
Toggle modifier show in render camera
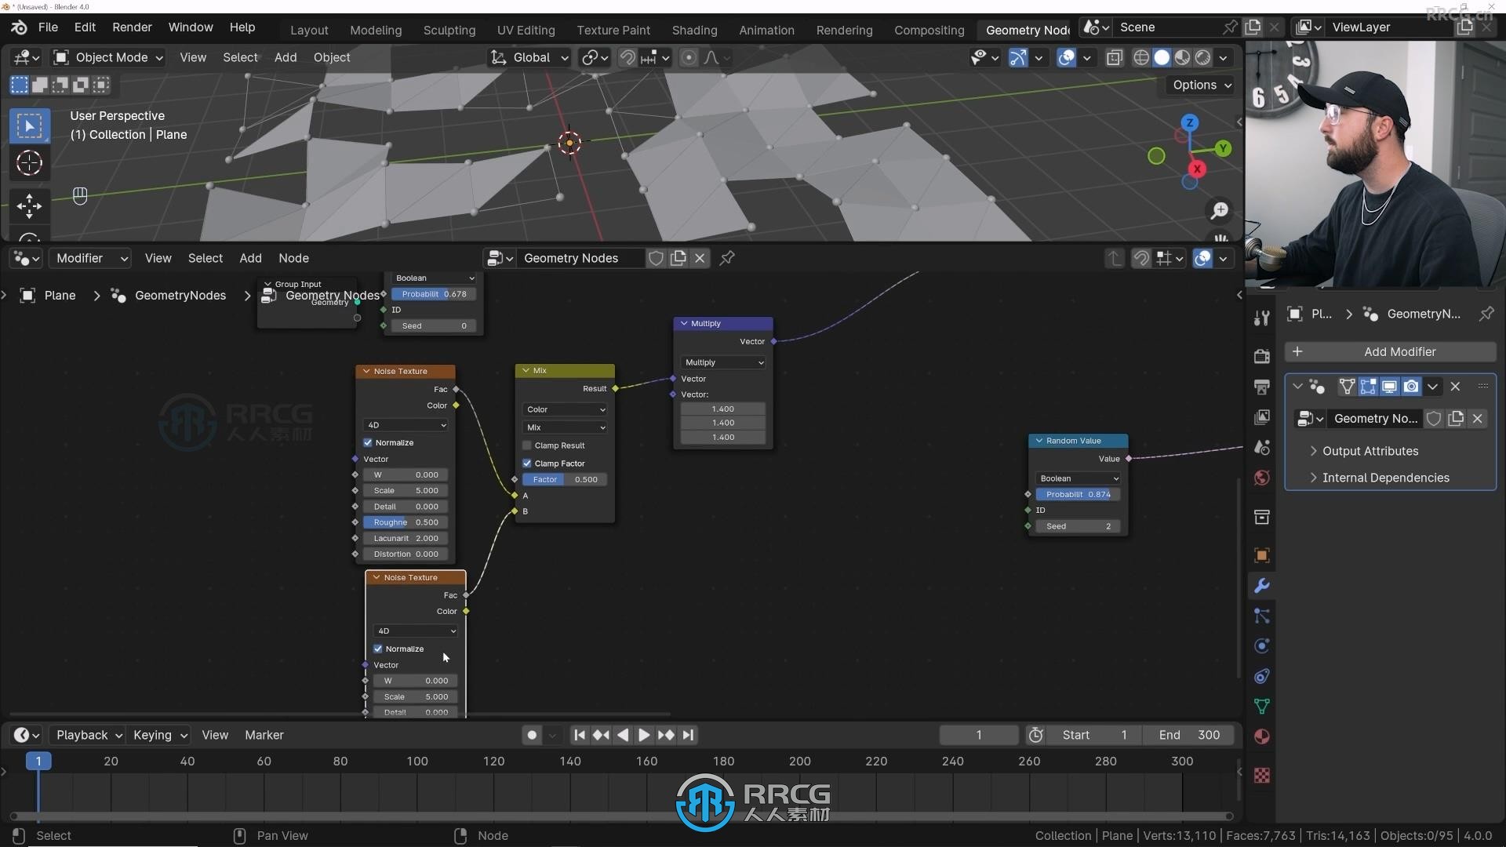[x=1411, y=386]
